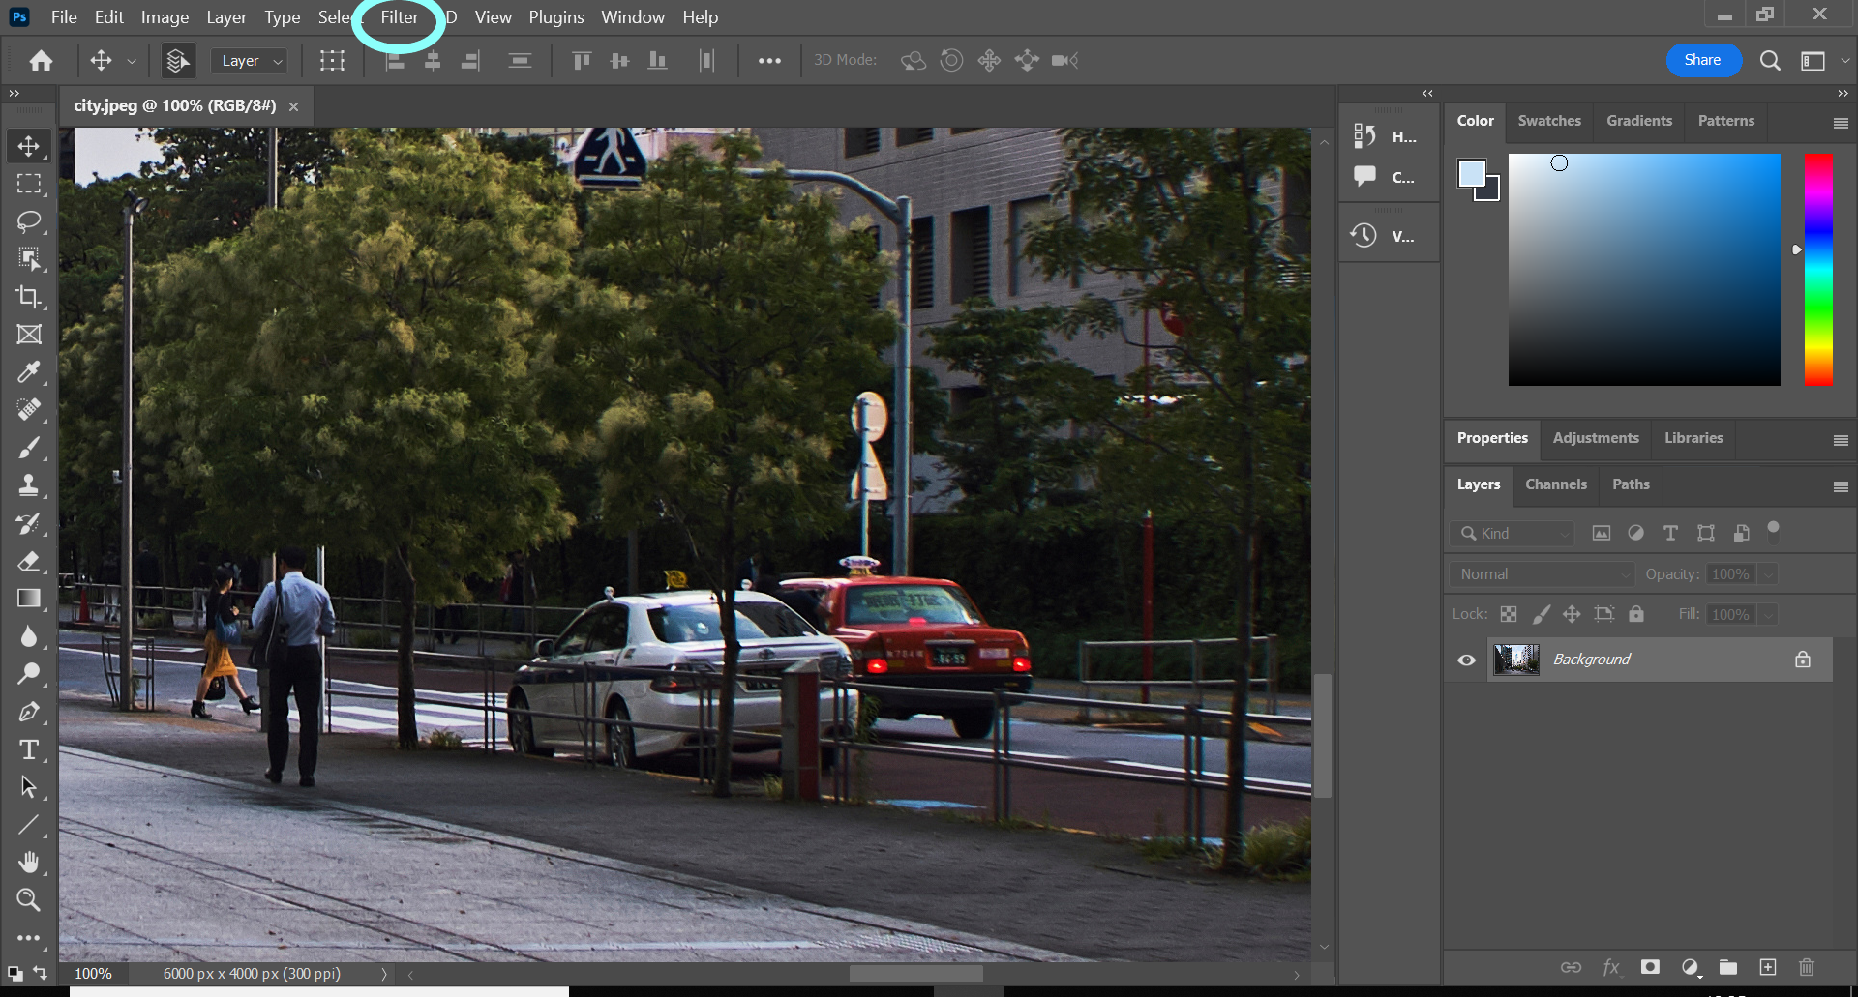Open the Move tool preset picker arrow

(x=132, y=61)
